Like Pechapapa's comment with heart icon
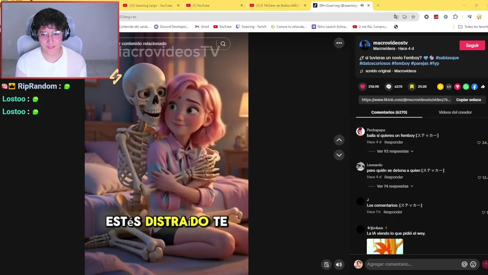Image resolution: width=488 pixels, height=275 pixels. pos(479,142)
